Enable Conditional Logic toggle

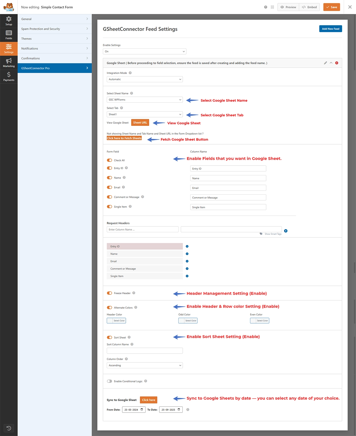pyautogui.click(x=109, y=381)
